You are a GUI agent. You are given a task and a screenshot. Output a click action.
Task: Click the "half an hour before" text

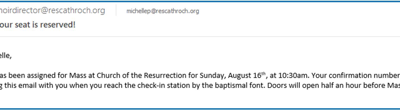[x=353, y=85]
